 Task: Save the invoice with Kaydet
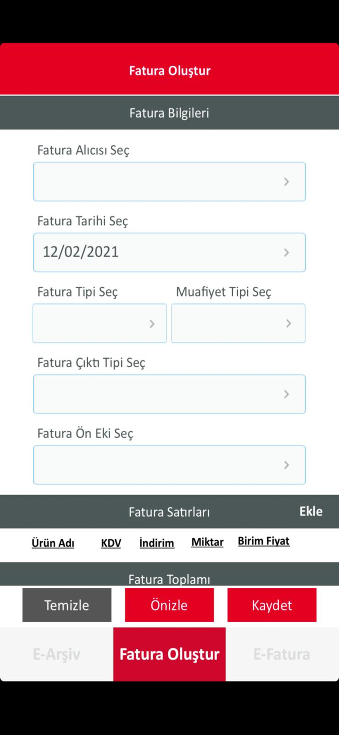pos(272,605)
